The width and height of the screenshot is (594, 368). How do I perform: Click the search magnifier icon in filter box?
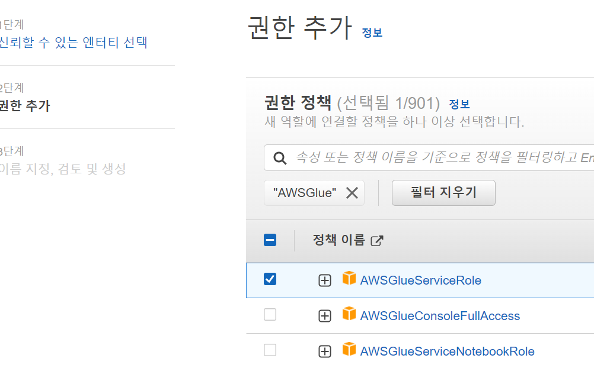pyautogui.click(x=280, y=158)
